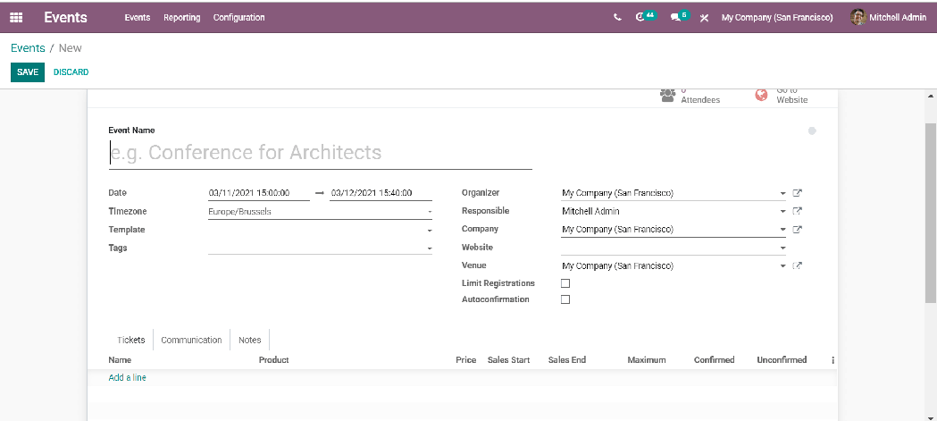Sort by Product column header
Screen dimensions: 937x421
tap(273, 360)
